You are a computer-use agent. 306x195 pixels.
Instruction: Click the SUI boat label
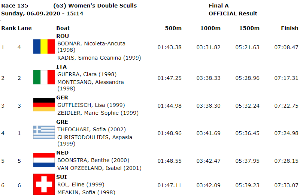62,177
